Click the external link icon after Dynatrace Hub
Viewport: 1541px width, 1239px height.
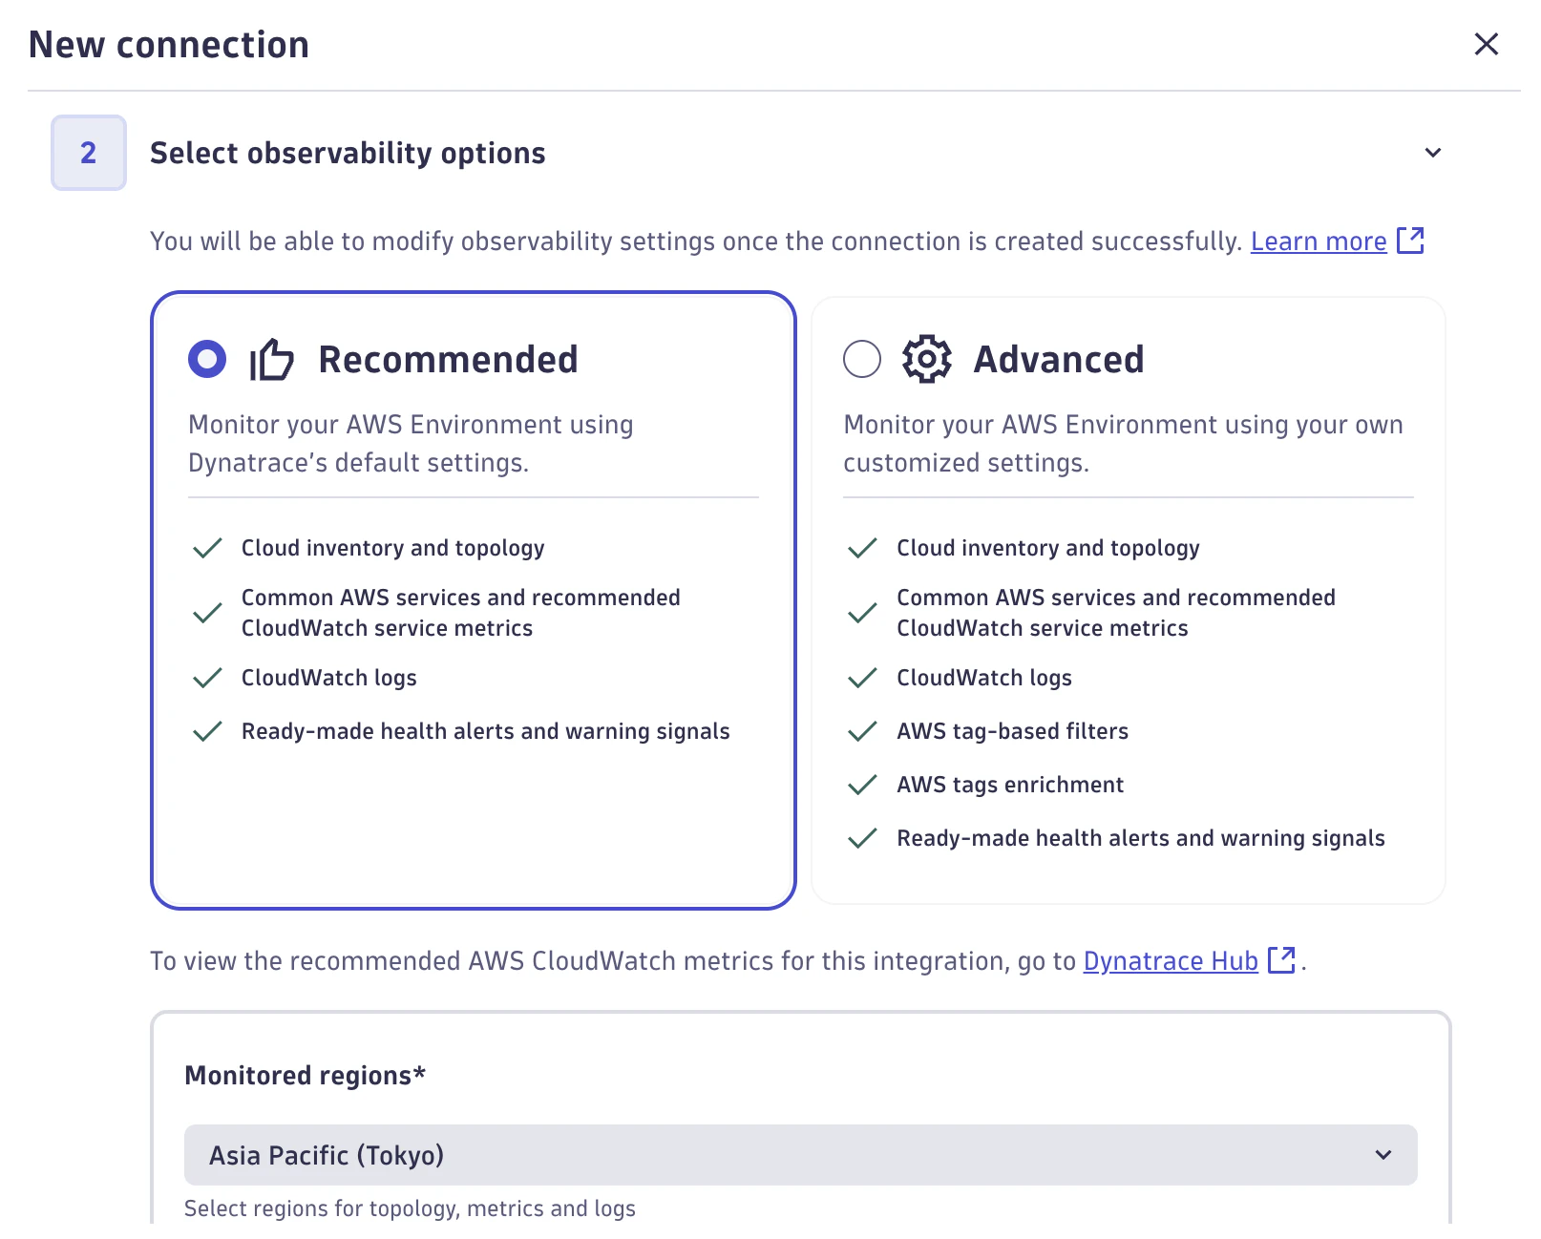pos(1281,959)
